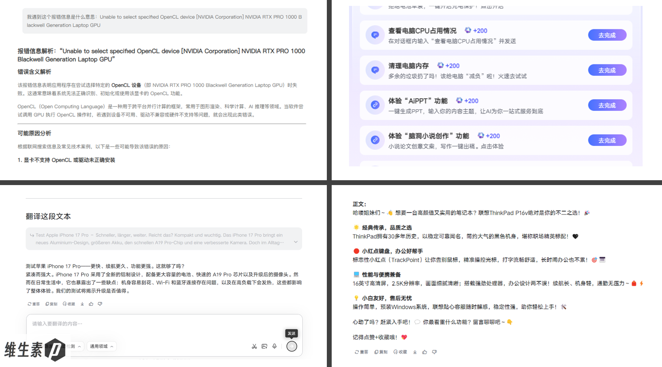Activate the microphone voice input icon
This screenshot has width=662, height=367.
[x=275, y=346]
